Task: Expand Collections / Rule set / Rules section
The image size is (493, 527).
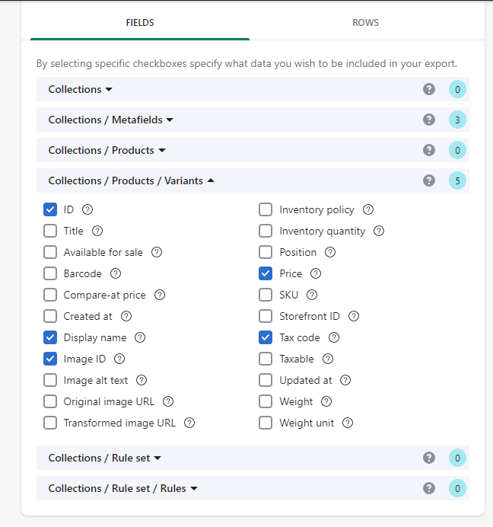Action: tap(123, 488)
